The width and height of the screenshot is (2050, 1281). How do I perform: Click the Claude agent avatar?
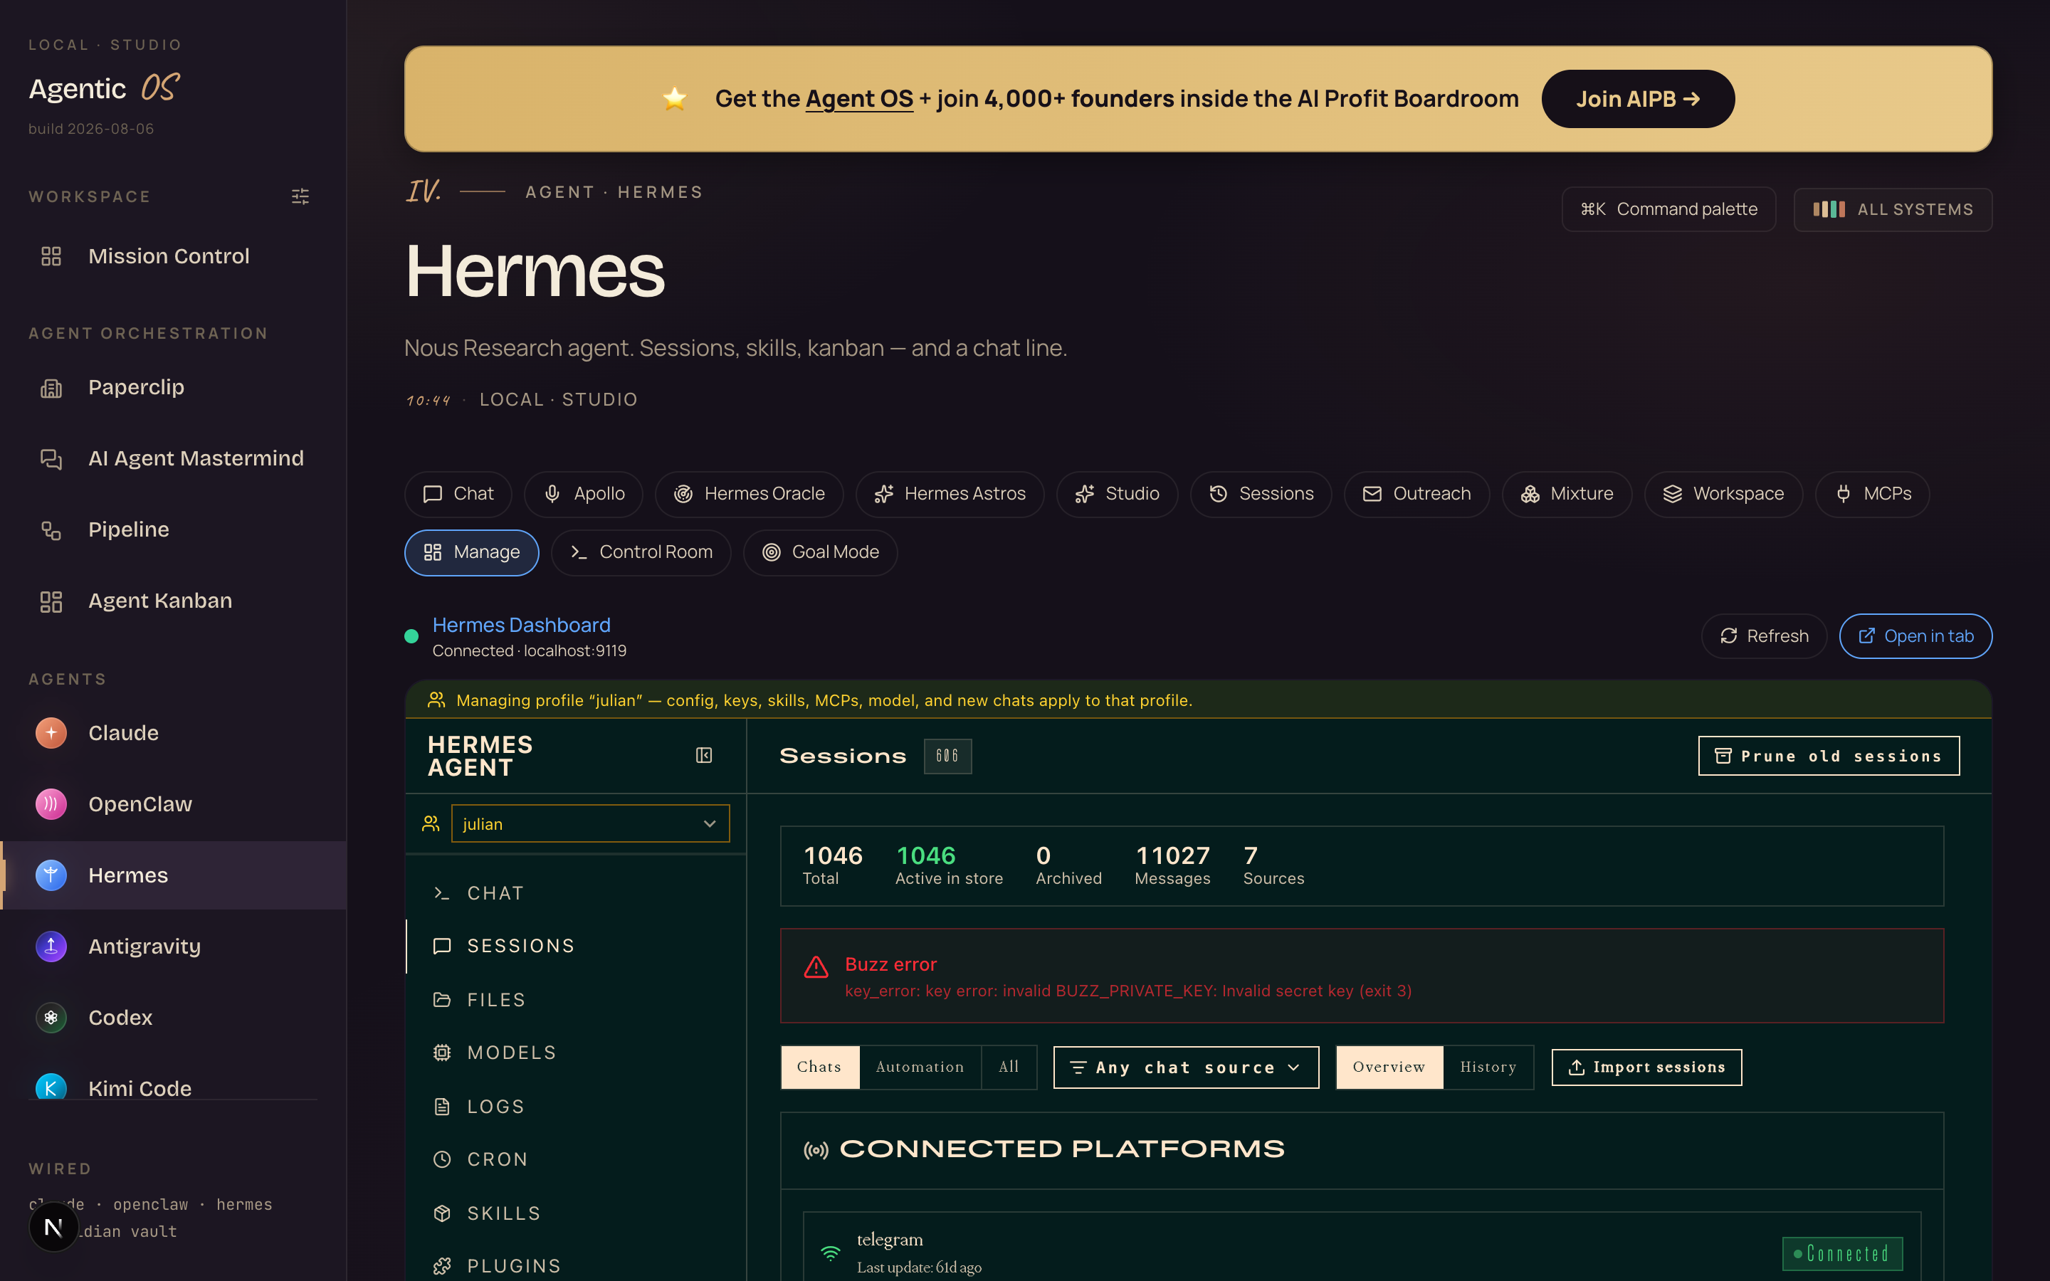tap(51, 733)
